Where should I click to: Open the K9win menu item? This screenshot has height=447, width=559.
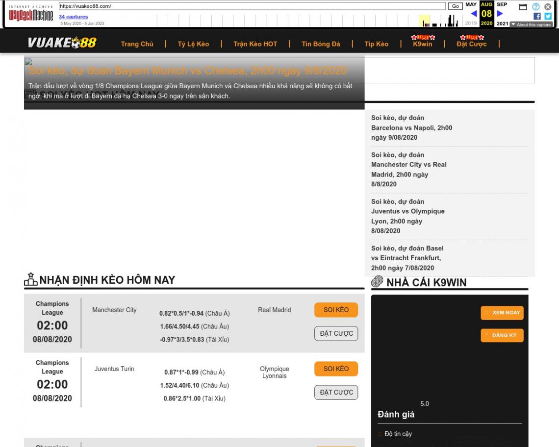[x=423, y=44]
